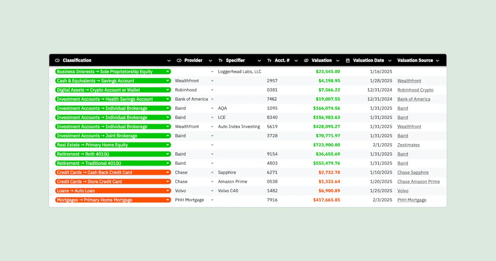Click the Provider column chip icon

179,61
